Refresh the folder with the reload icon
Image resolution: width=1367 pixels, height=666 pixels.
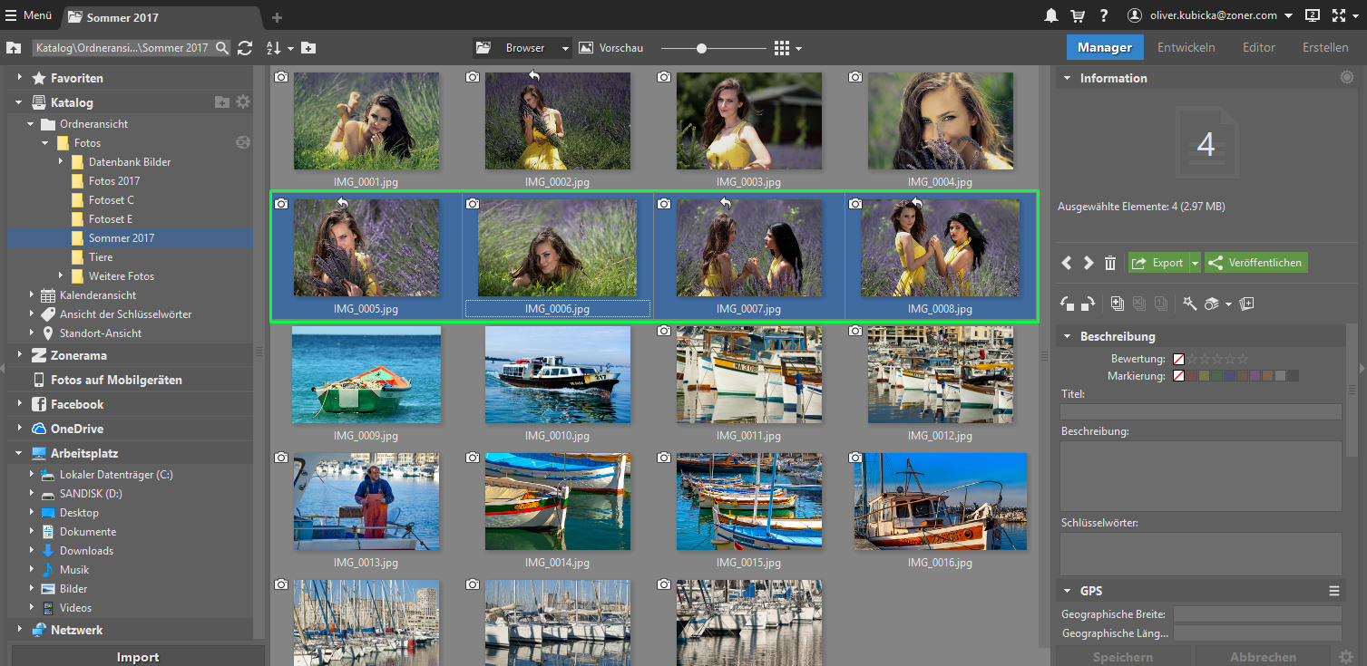(245, 48)
